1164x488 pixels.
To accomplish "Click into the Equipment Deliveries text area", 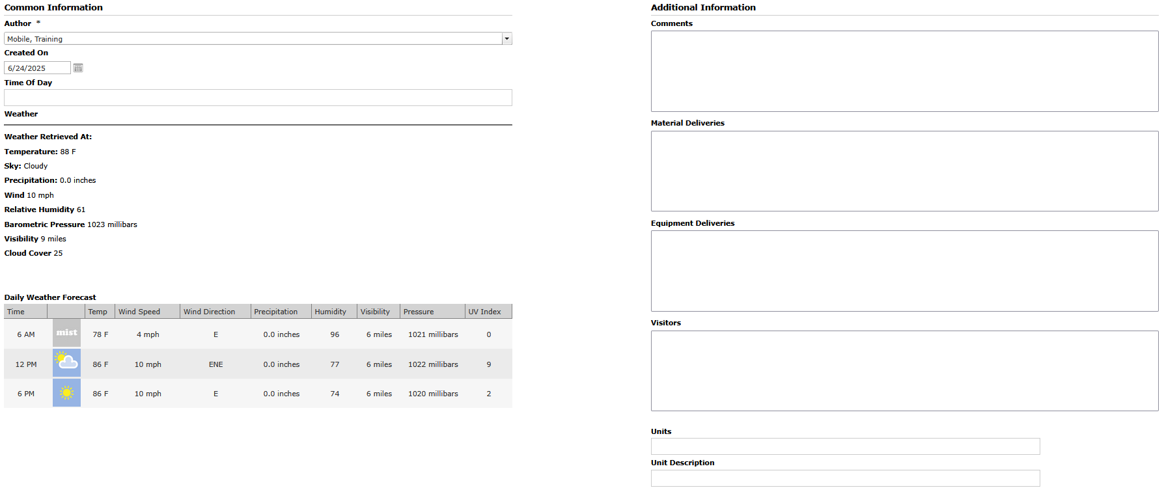I will tap(904, 271).
